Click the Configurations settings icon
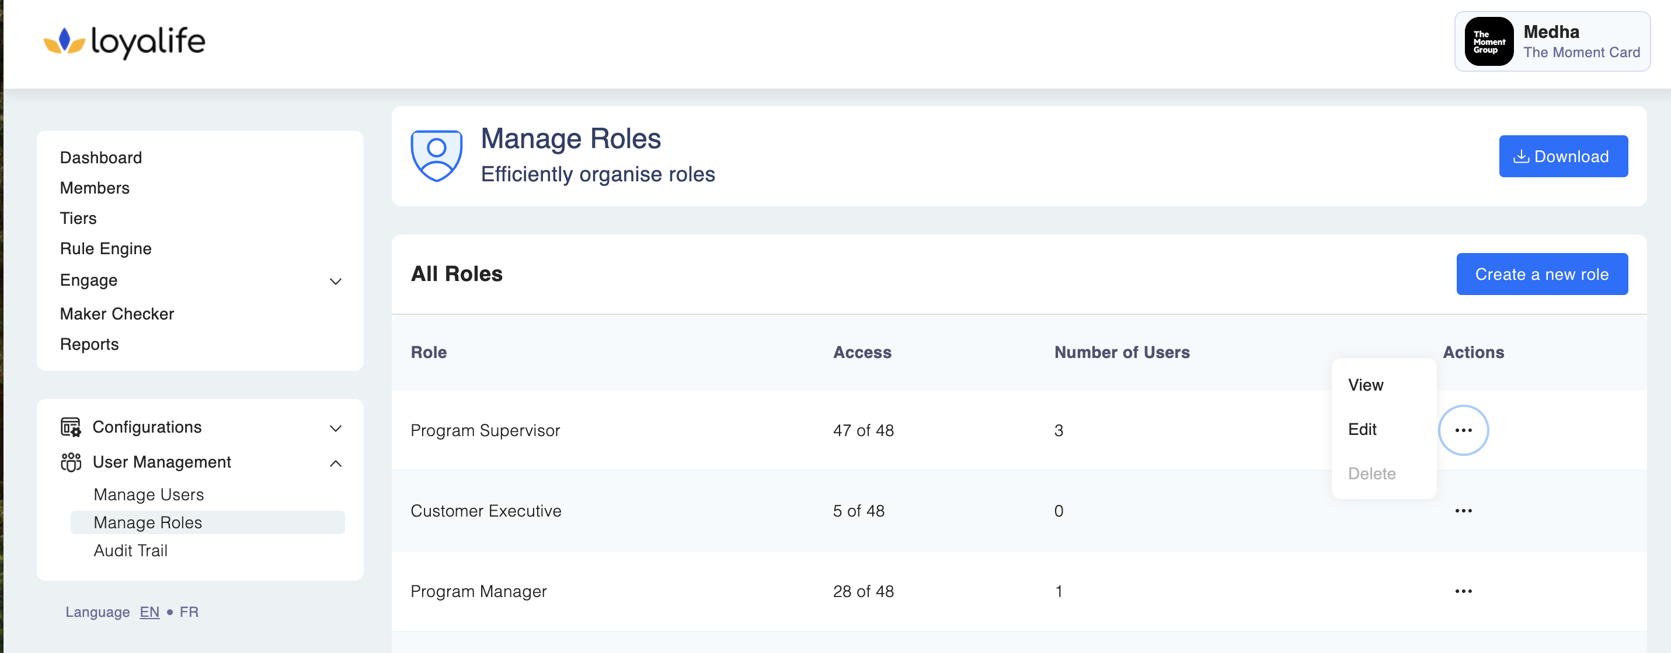The width and height of the screenshot is (1671, 653). [71, 427]
